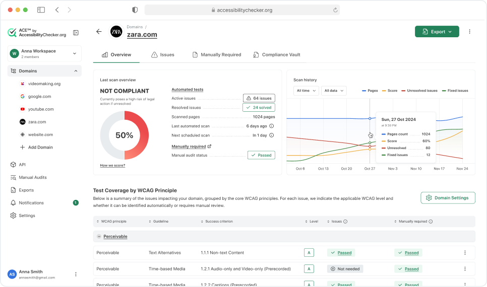This screenshot has height=287, width=487.
Task: Open the Compliance Vault tab
Action: click(x=277, y=54)
